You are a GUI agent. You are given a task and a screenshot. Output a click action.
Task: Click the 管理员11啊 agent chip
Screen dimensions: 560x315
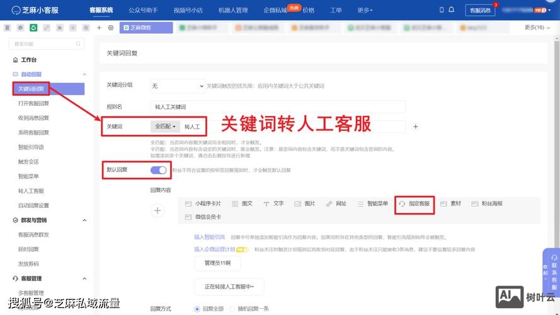[x=217, y=263]
